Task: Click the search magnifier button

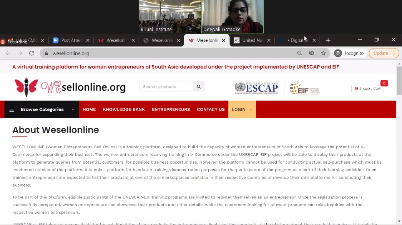Action: 199,87
